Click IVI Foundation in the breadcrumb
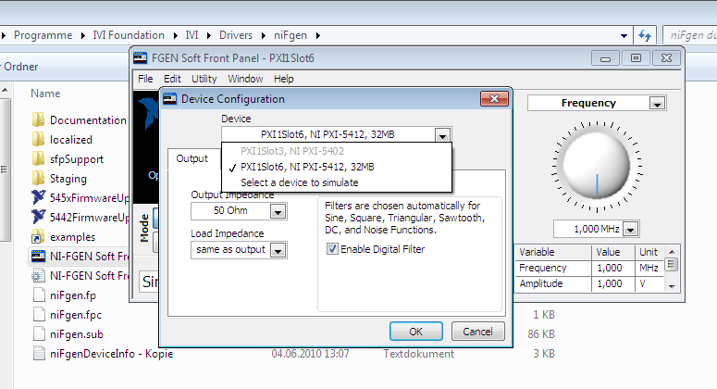 [x=129, y=35]
